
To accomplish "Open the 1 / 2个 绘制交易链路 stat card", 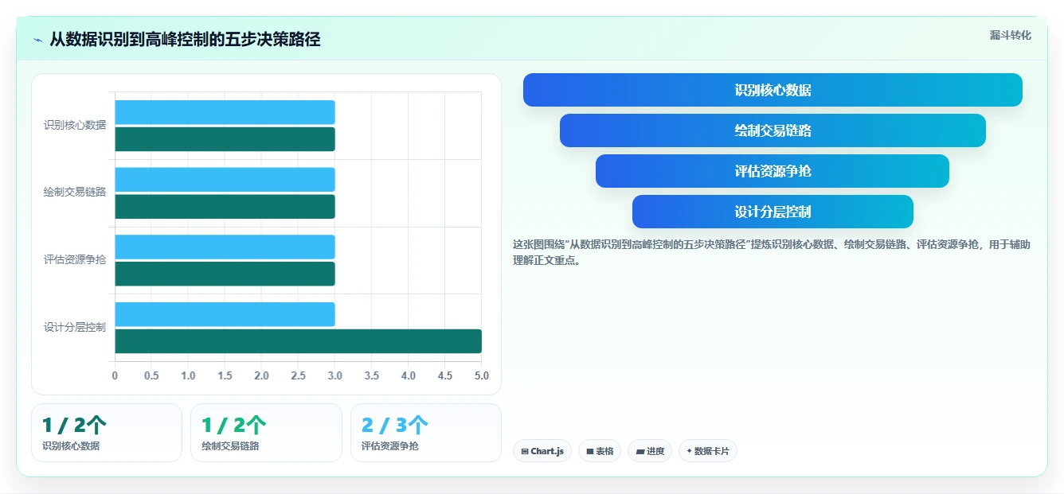I will 266,433.
